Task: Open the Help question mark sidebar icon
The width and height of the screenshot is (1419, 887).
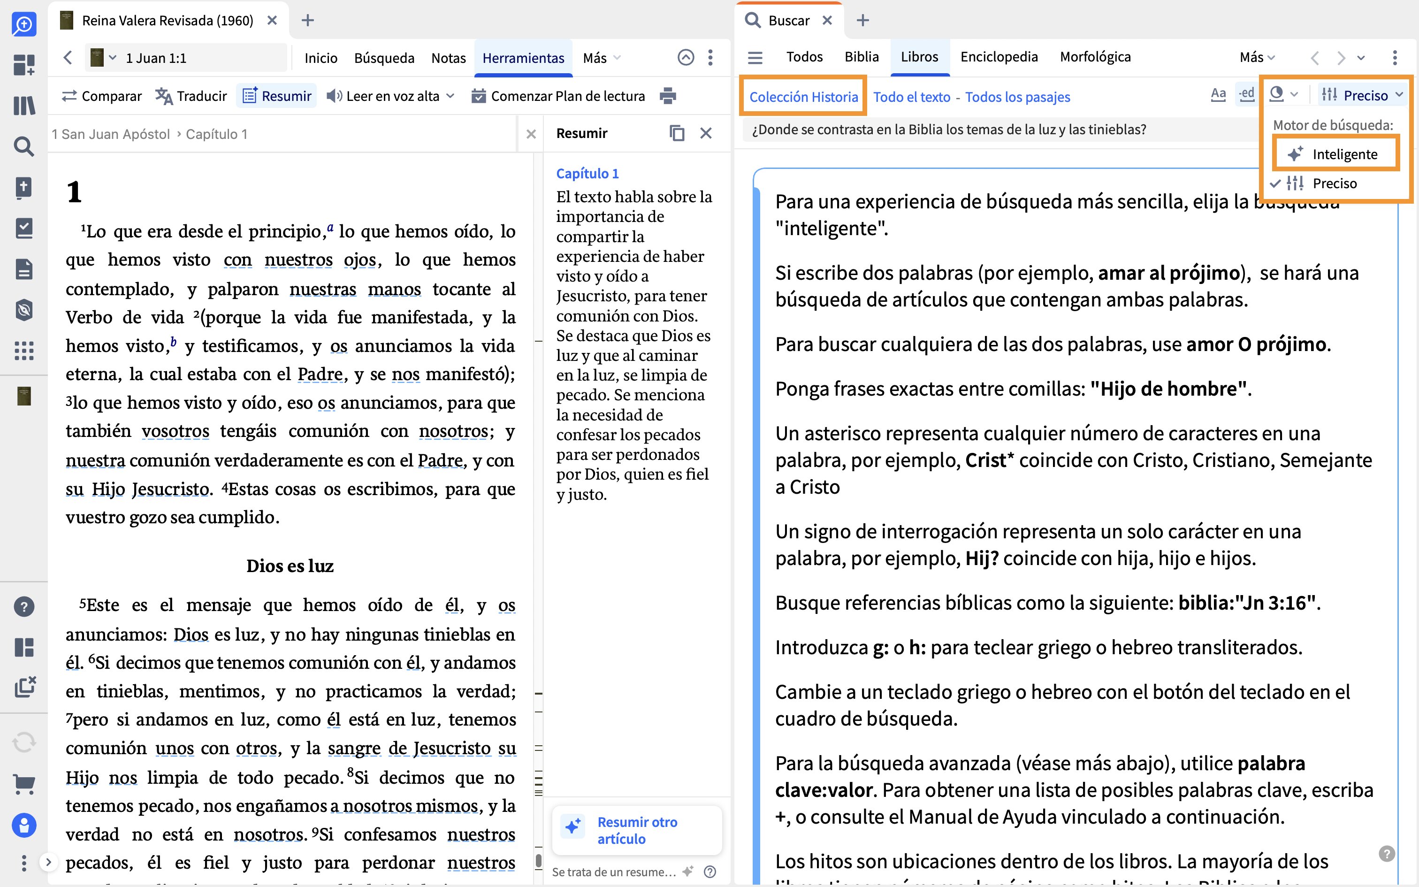Action: 24,606
